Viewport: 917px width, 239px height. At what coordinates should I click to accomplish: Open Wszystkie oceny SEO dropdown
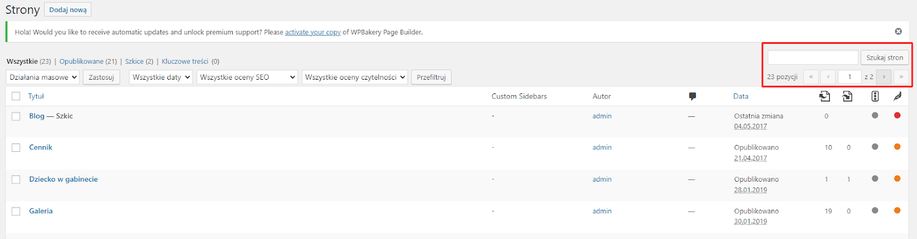coord(247,77)
